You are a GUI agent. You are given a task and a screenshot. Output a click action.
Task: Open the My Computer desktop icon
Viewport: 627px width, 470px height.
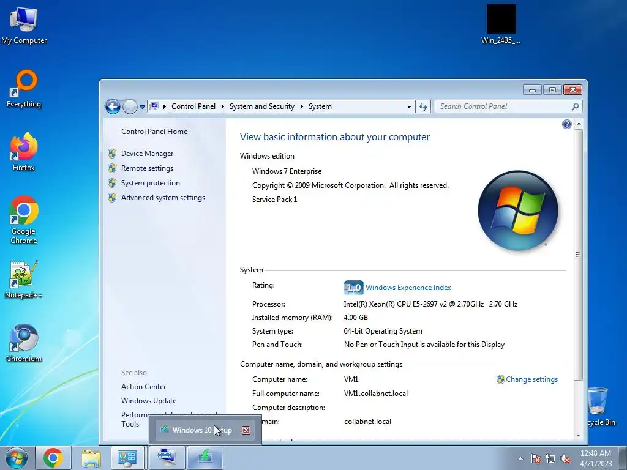(x=24, y=24)
